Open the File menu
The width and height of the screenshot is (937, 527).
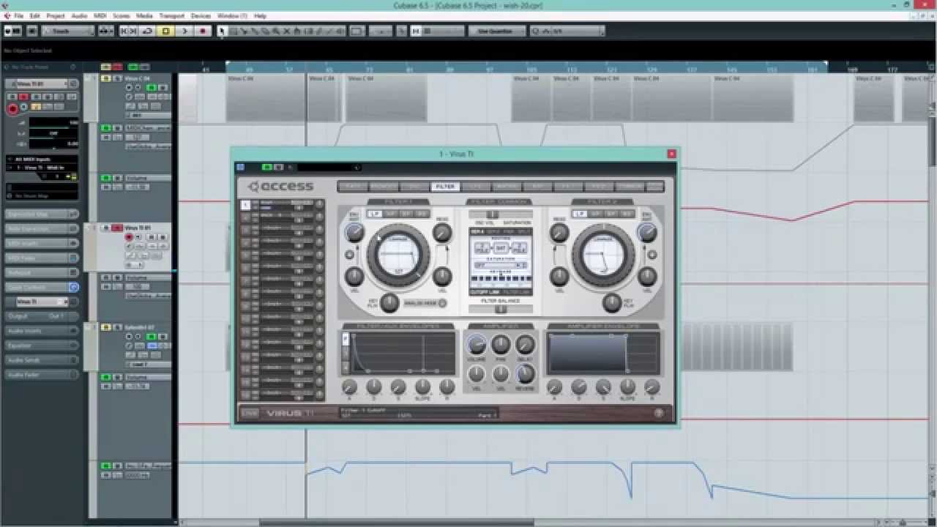pyautogui.click(x=18, y=15)
